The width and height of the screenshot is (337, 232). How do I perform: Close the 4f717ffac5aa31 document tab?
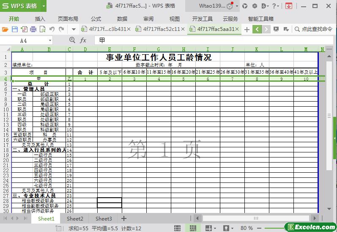pyautogui.click(x=237, y=29)
